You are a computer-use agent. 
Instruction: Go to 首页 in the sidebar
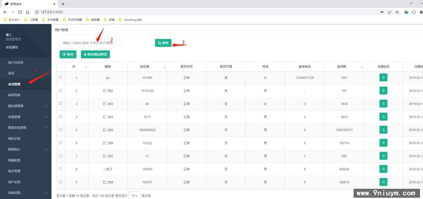26,73
